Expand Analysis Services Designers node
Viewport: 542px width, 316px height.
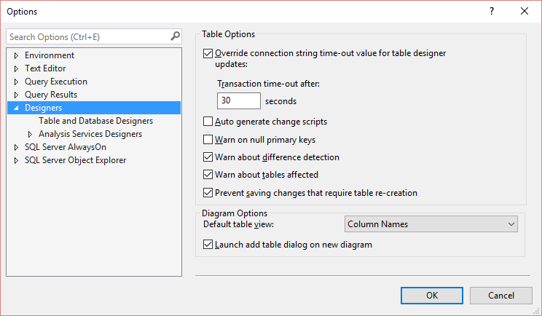point(31,134)
